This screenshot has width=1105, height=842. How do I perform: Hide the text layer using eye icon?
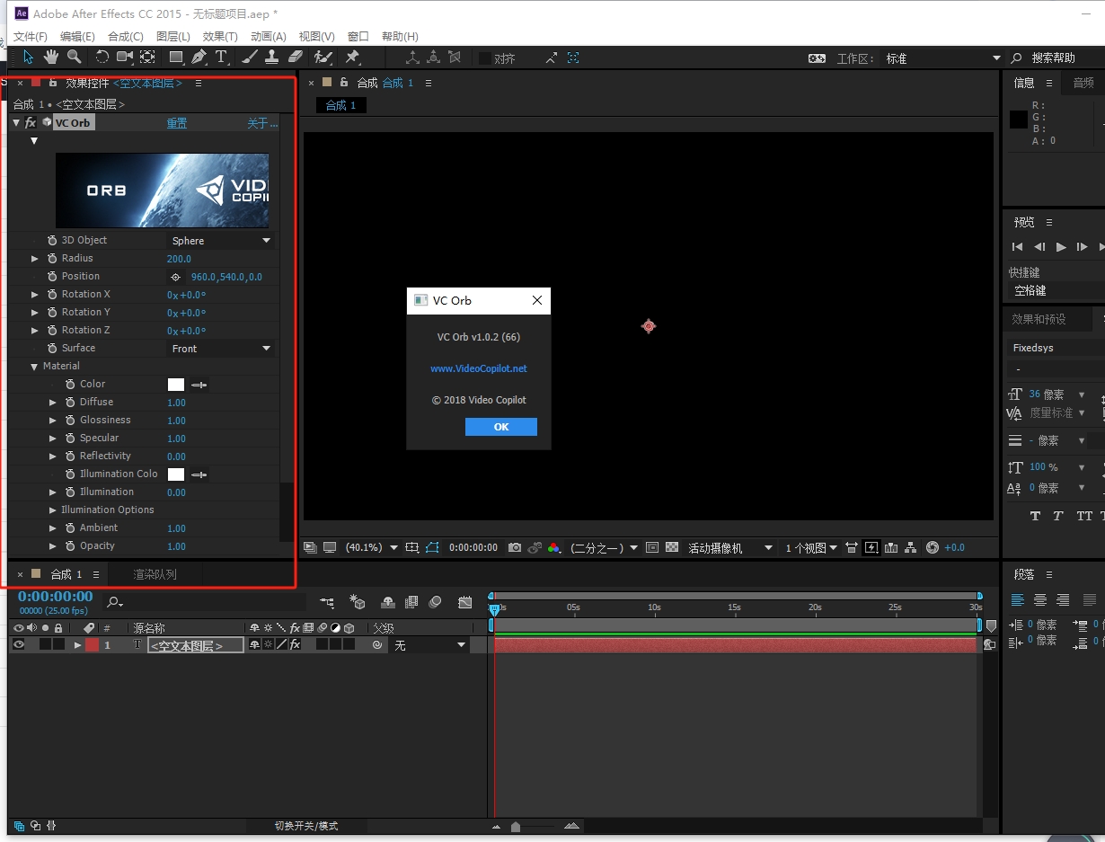19,645
